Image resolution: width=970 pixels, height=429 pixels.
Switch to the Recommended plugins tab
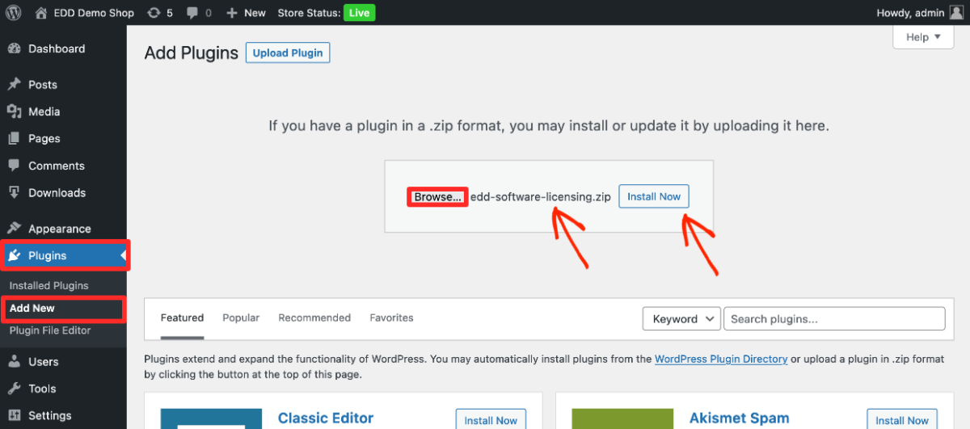(x=314, y=318)
